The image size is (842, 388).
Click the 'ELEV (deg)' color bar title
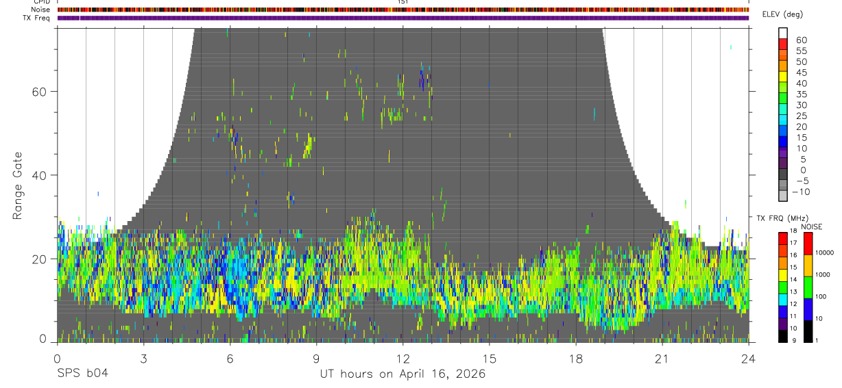point(783,14)
